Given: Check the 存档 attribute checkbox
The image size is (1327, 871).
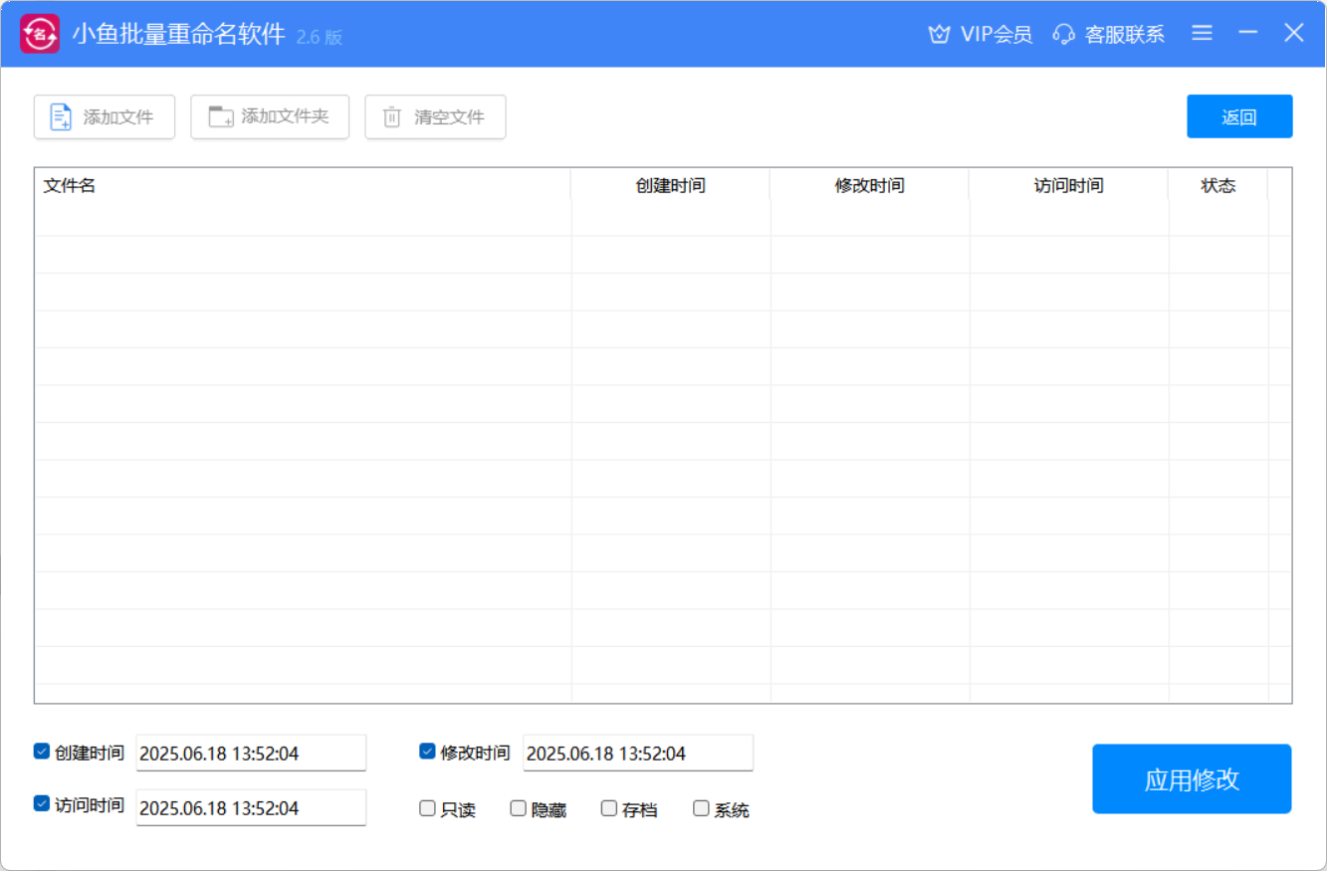Looking at the screenshot, I should (609, 808).
